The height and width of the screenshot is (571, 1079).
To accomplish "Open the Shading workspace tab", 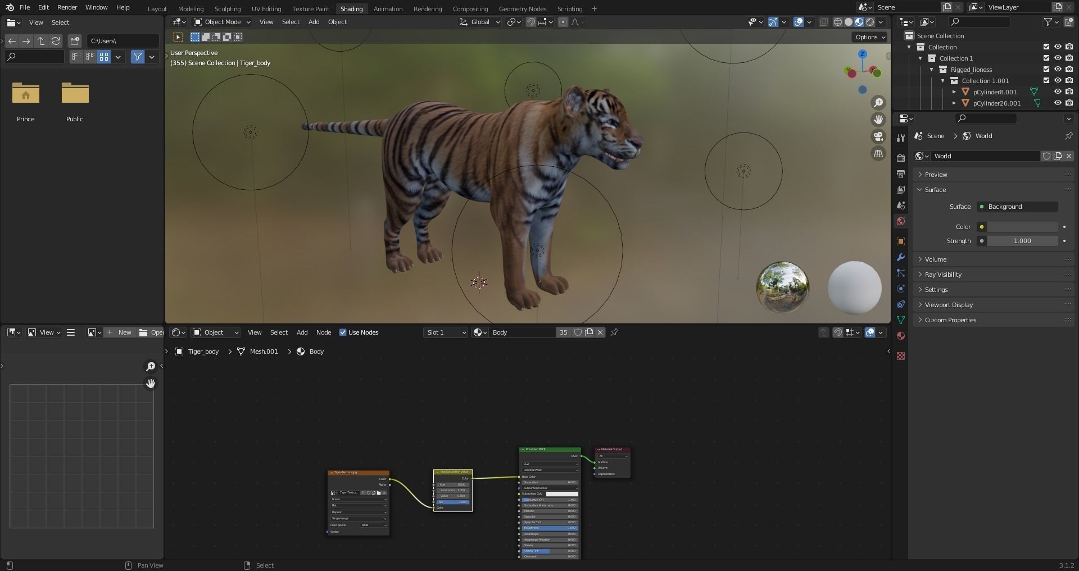I will click(x=351, y=8).
